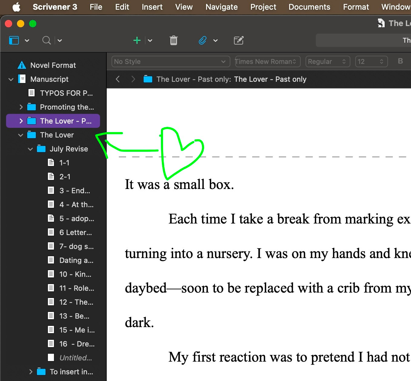Collapse the July Revise folder
Image resolution: width=411 pixels, height=381 pixels.
pos(30,149)
